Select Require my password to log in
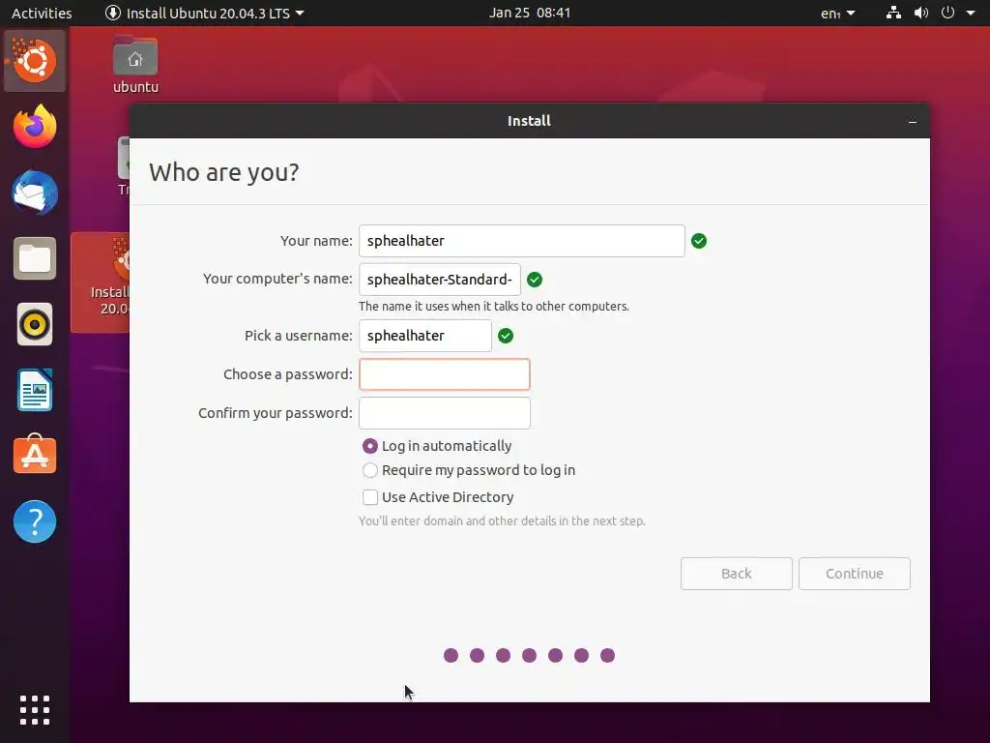 [x=469, y=470]
